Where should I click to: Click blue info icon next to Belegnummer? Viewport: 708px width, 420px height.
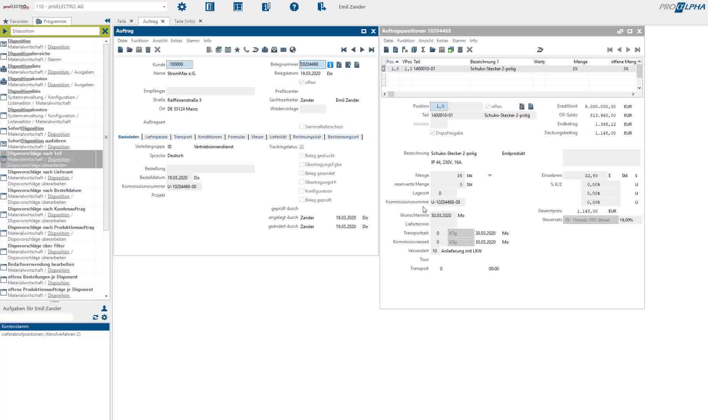pos(330,65)
